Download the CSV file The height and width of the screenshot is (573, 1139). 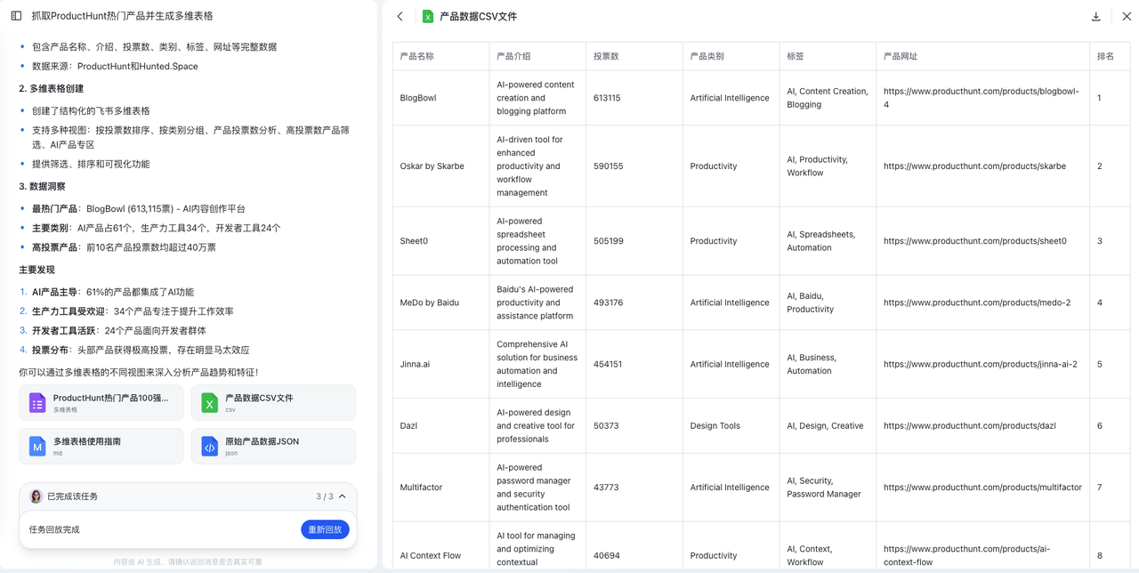coord(1096,16)
